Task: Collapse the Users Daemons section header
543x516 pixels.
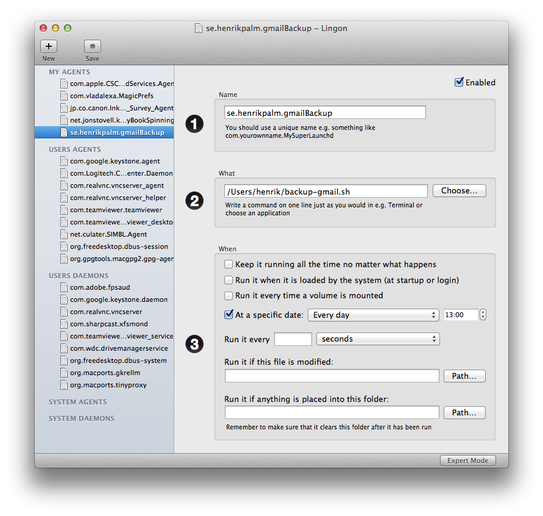Action: pos(79,276)
